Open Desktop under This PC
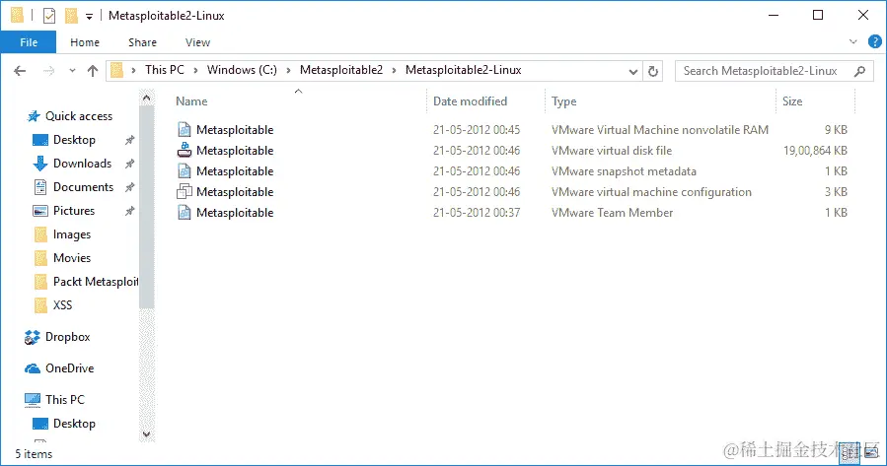 click(74, 423)
